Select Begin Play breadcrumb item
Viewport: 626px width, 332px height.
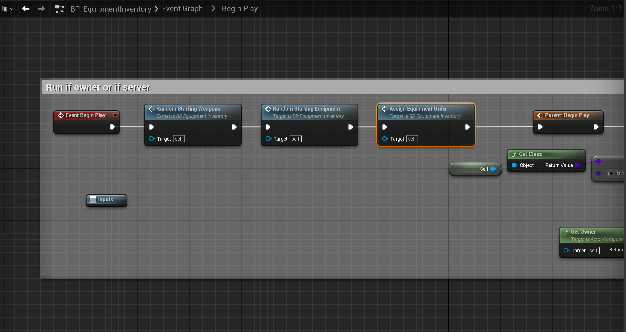(x=239, y=9)
